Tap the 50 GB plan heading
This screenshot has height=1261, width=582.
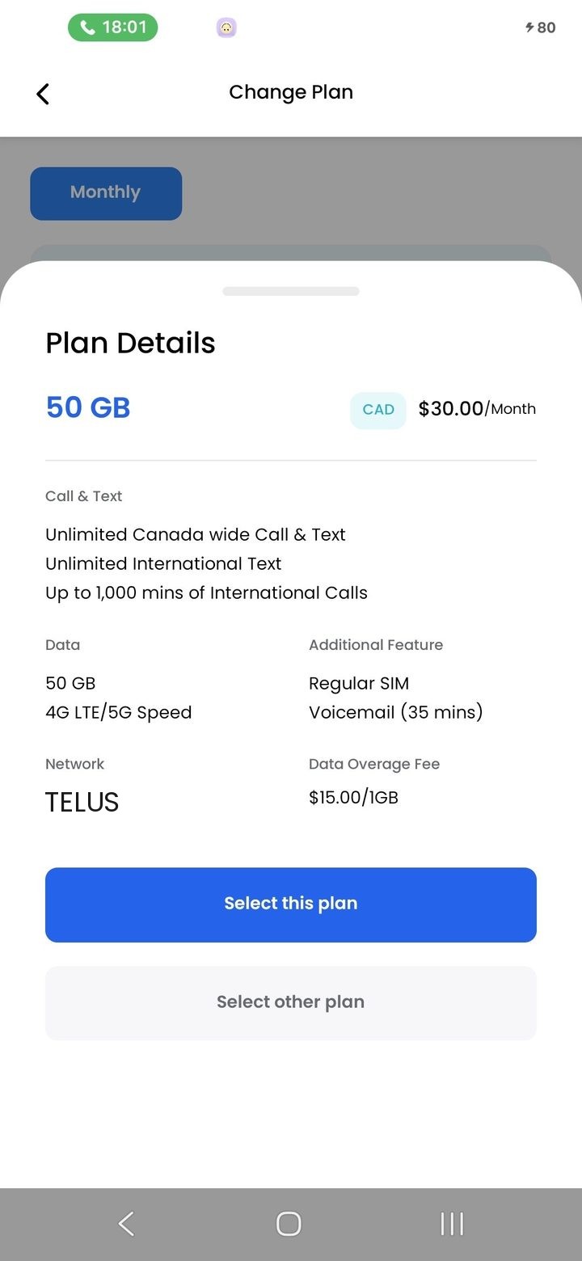point(88,407)
